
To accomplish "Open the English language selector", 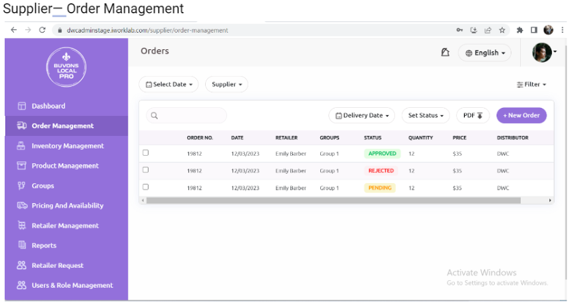I will point(485,53).
